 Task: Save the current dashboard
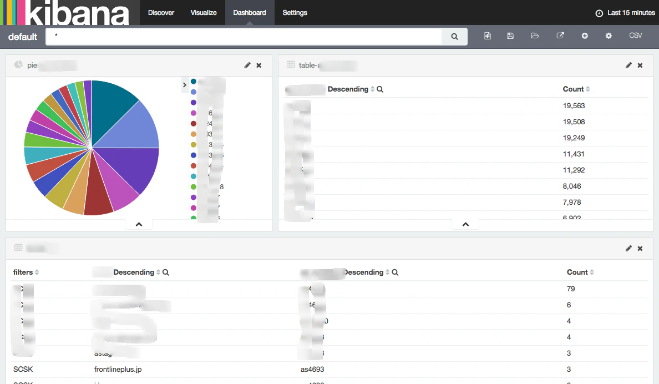pos(510,36)
